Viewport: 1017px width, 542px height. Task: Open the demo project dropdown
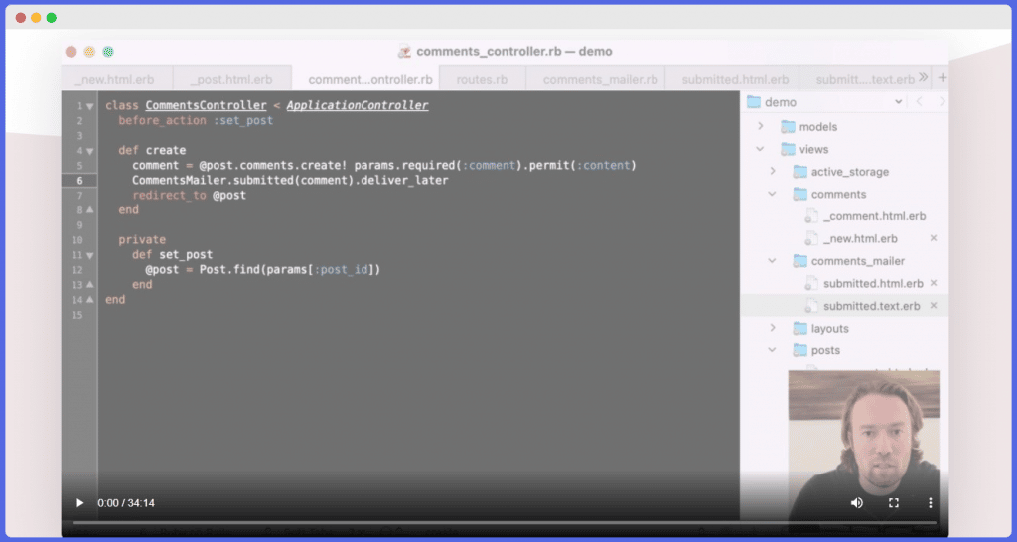(x=898, y=102)
